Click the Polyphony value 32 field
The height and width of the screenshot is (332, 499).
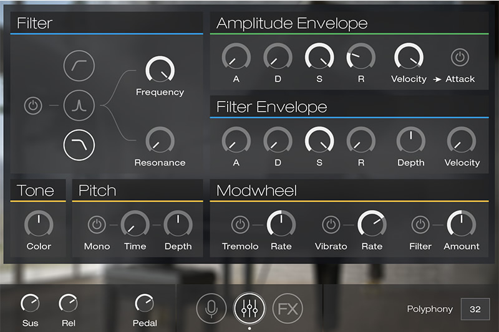tap(475, 309)
